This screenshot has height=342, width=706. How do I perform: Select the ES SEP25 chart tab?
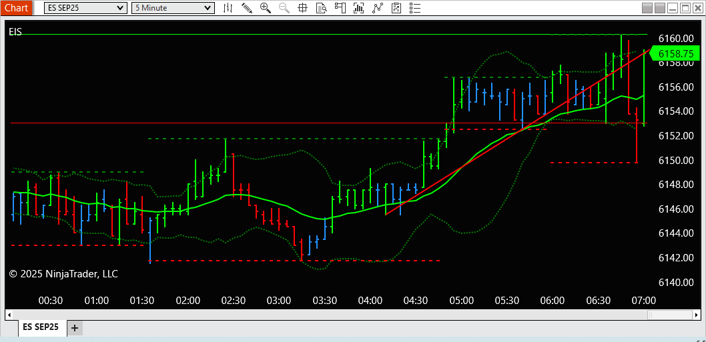(42, 327)
